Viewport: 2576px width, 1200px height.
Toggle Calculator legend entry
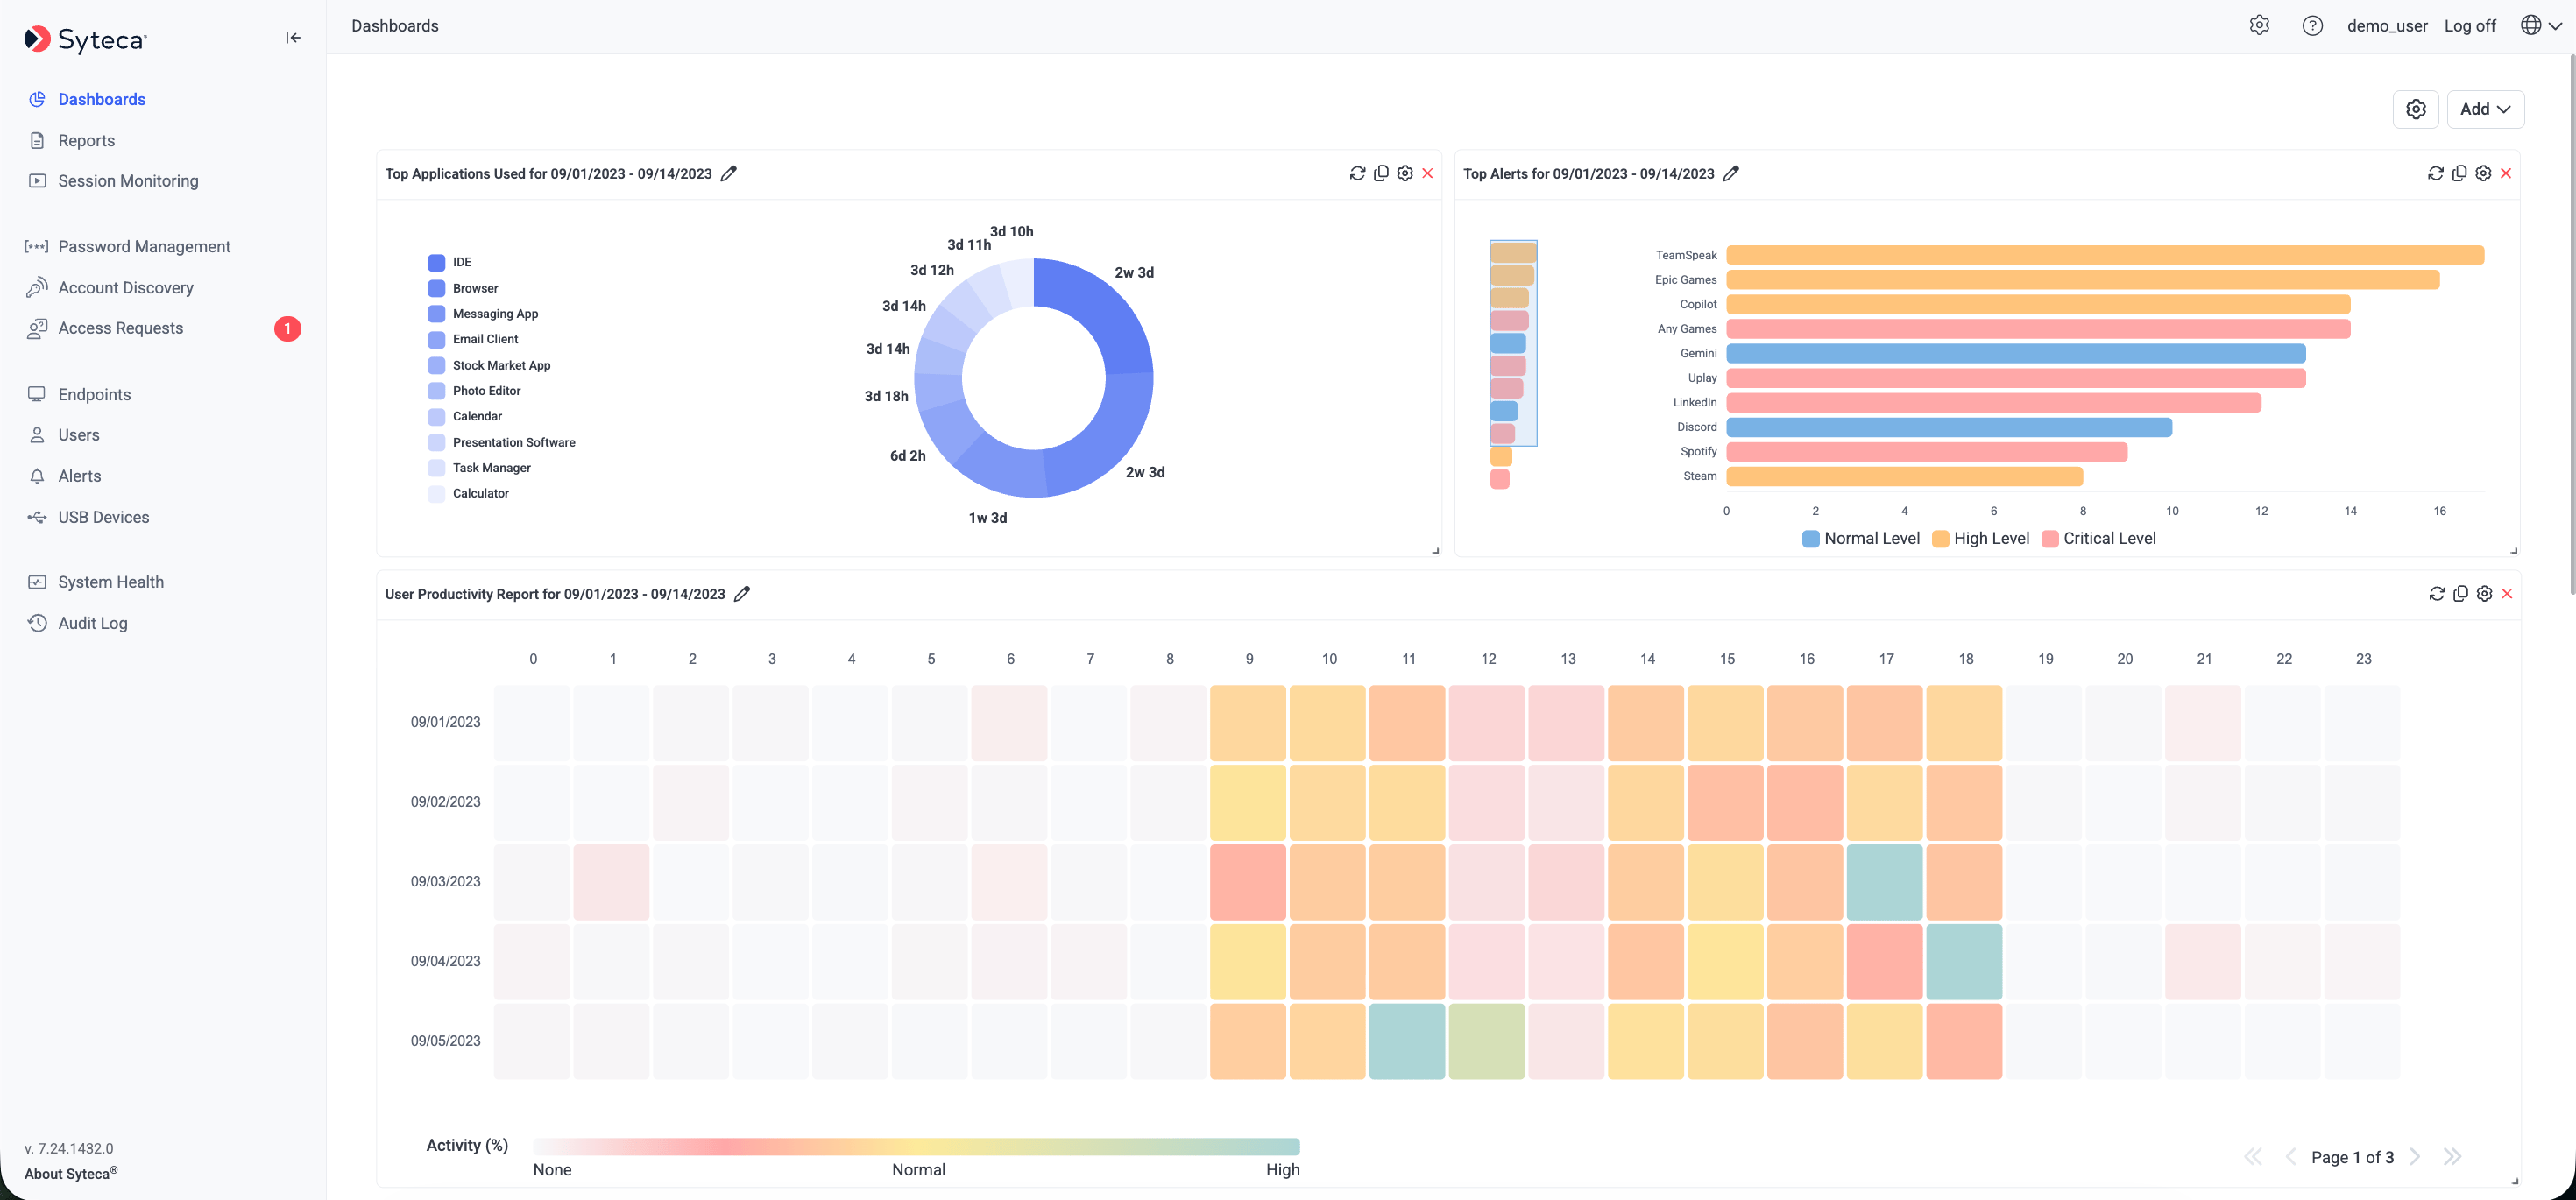(467, 493)
